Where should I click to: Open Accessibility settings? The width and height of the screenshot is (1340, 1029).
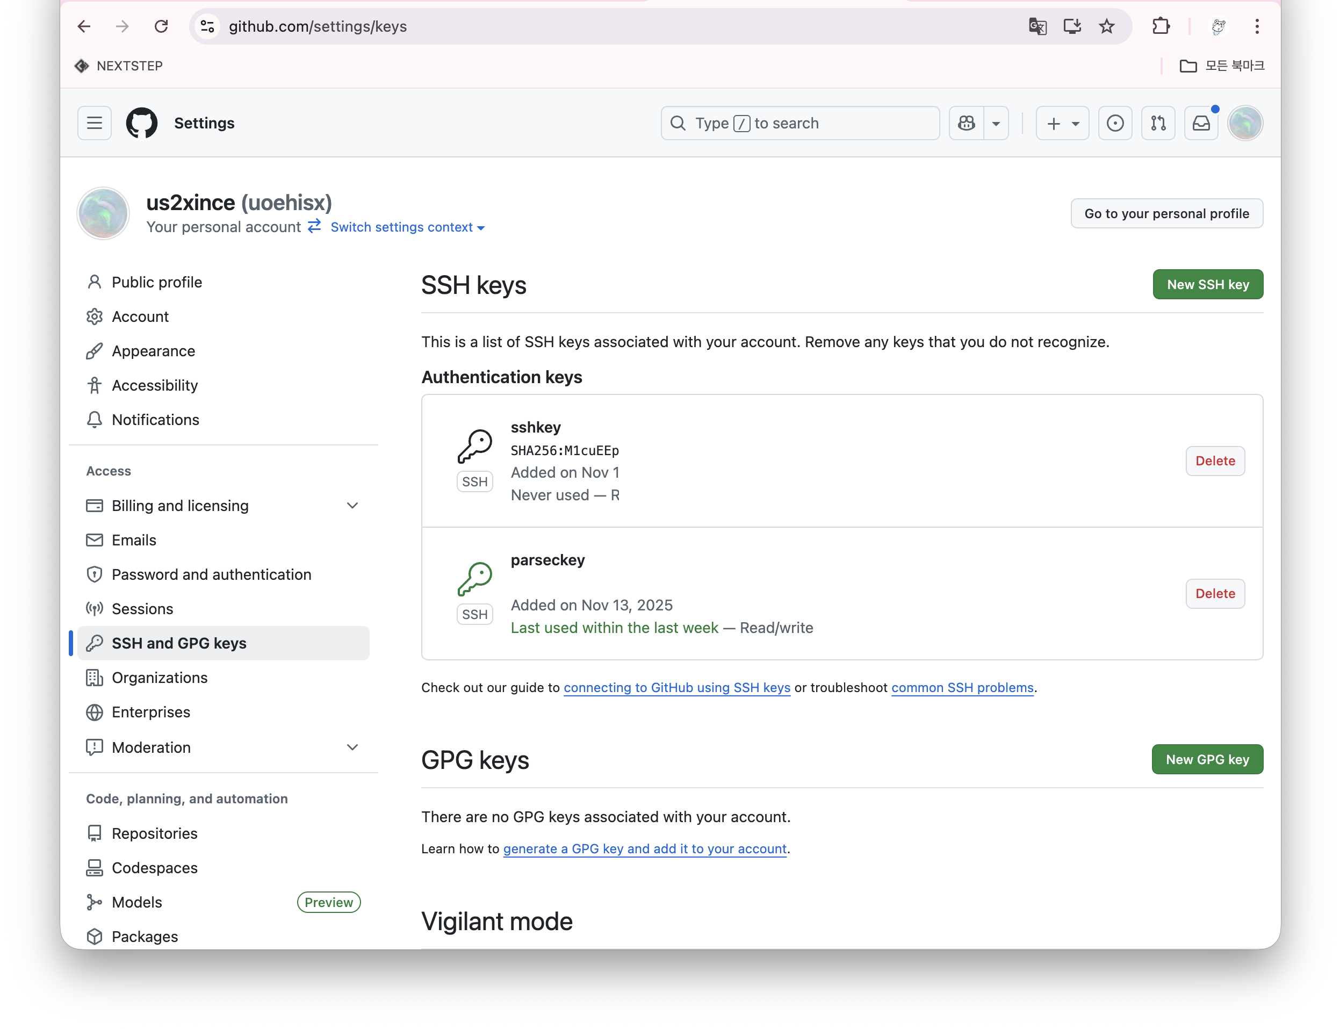(224, 385)
